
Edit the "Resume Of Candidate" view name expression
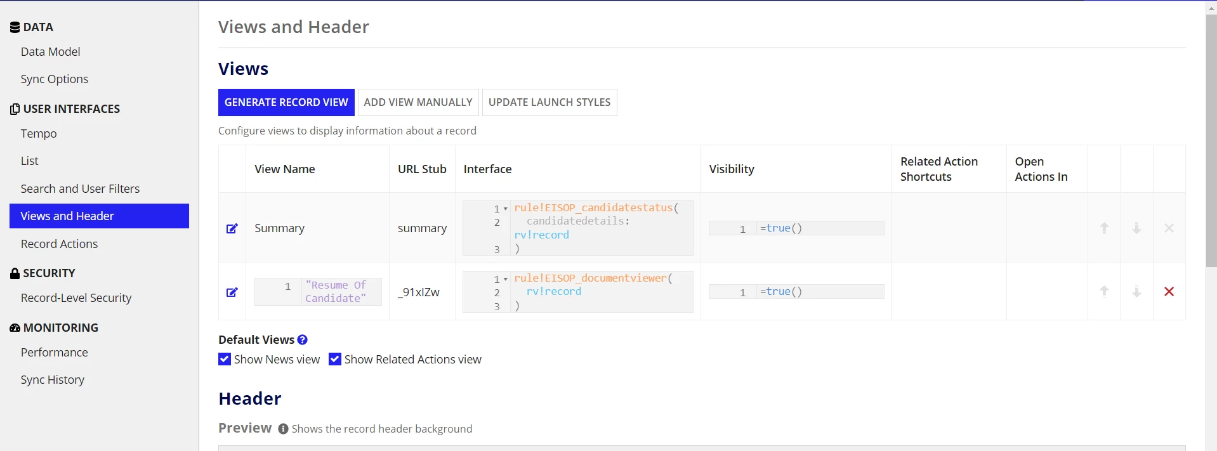318,292
